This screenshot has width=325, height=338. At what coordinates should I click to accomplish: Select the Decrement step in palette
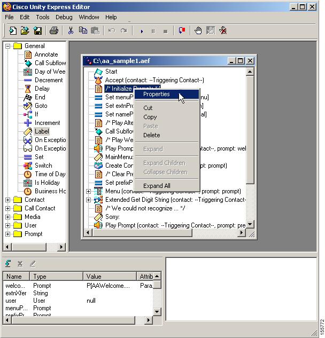[x=49, y=80]
